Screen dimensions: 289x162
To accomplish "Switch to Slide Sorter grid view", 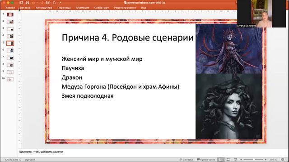I will 228,160.
